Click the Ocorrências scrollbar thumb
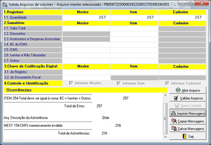 [165, 119]
